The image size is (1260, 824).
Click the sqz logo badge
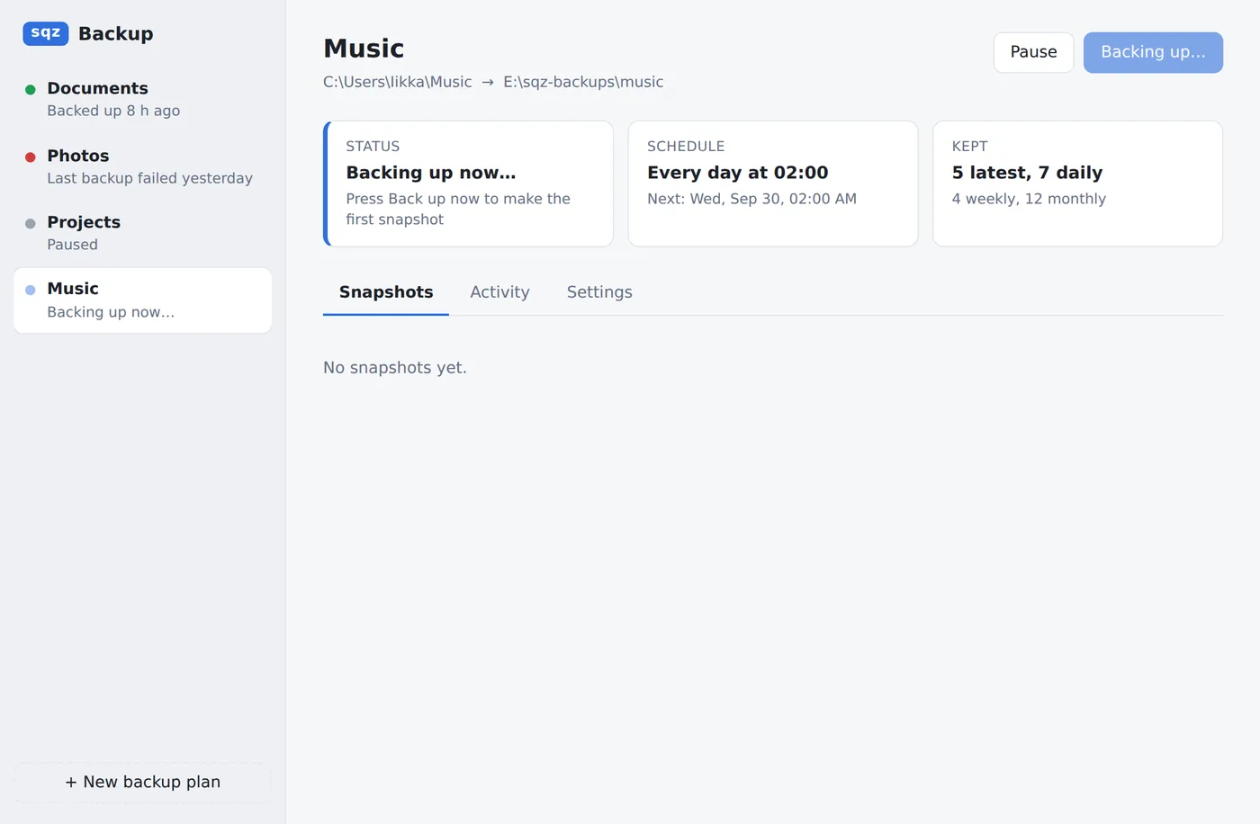46,33
